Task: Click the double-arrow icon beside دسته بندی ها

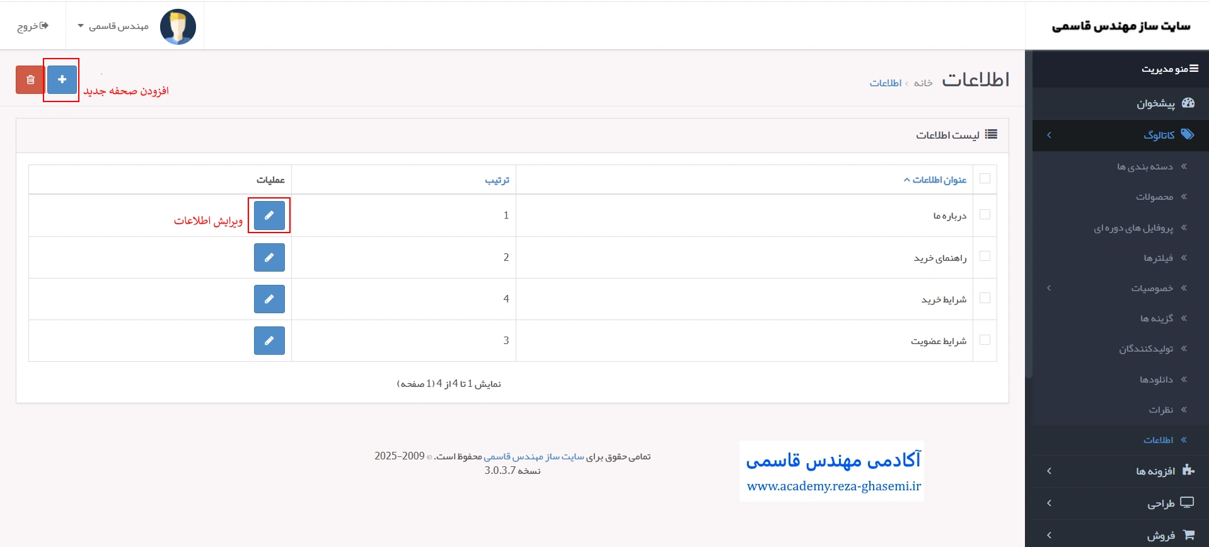Action: [1184, 166]
